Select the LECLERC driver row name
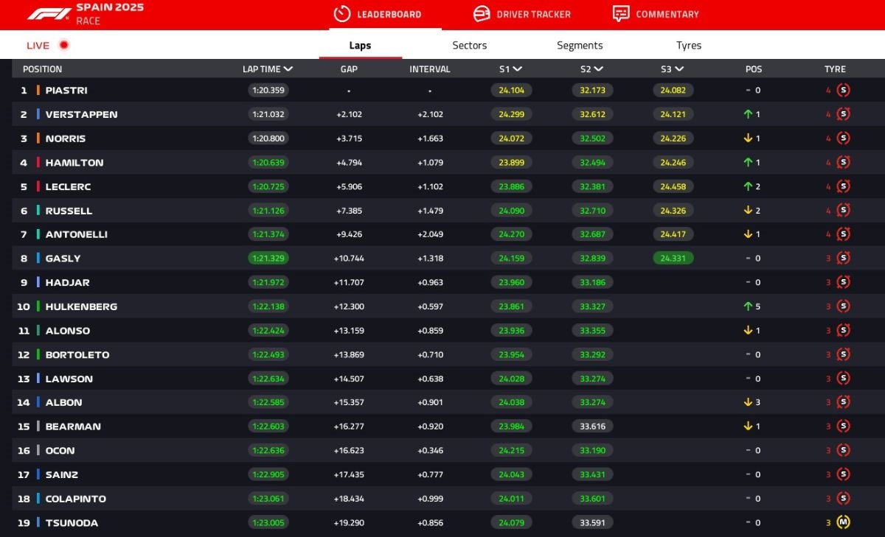 click(x=68, y=187)
